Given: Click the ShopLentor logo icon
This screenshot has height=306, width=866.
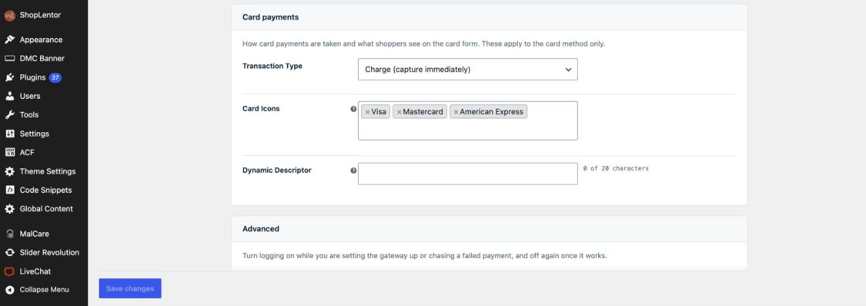Looking at the screenshot, I should [10, 15].
